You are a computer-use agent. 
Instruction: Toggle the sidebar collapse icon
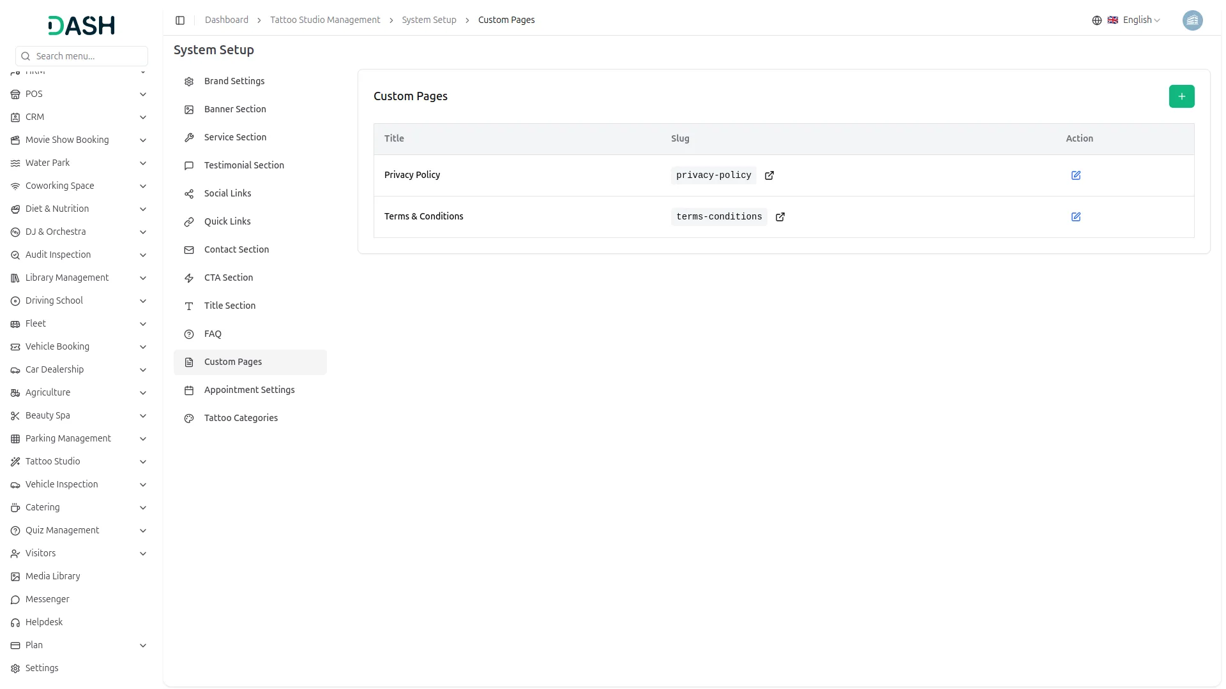[180, 20]
